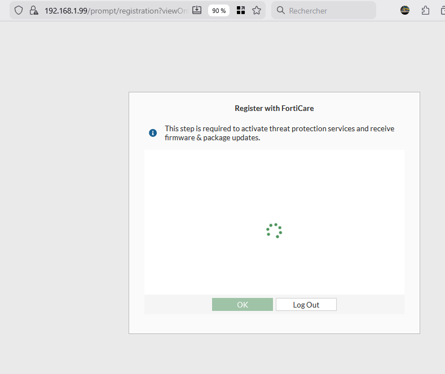This screenshot has height=374, width=445.
Task: Click the 192.168.1.99 address bar URL
Action: (116, 11)
